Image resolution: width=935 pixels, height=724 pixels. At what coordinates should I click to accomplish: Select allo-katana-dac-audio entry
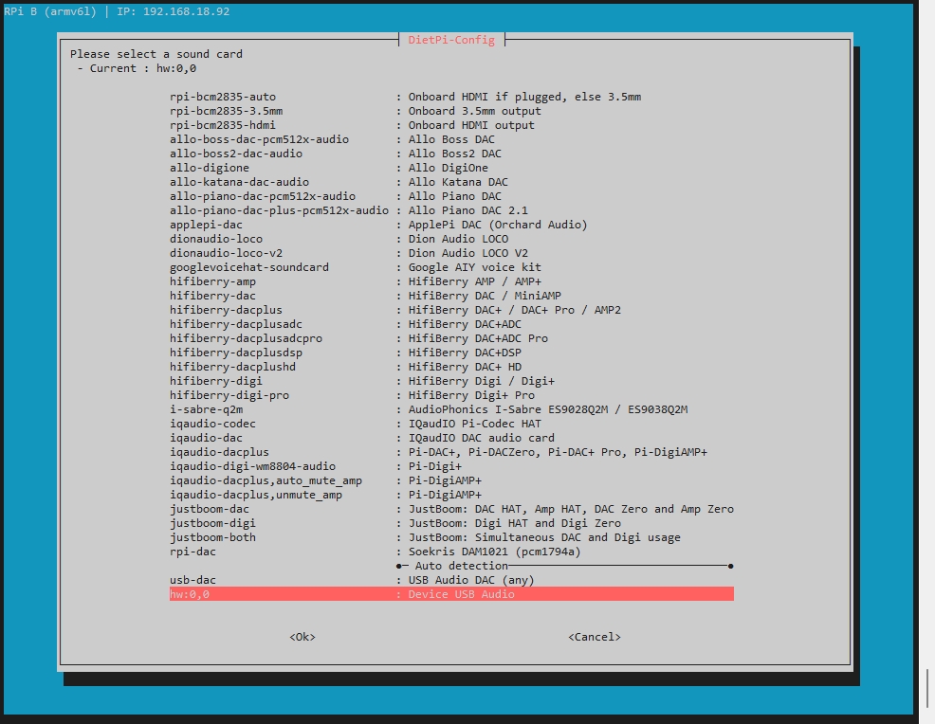pyautogui.click(x=451, y=182)
